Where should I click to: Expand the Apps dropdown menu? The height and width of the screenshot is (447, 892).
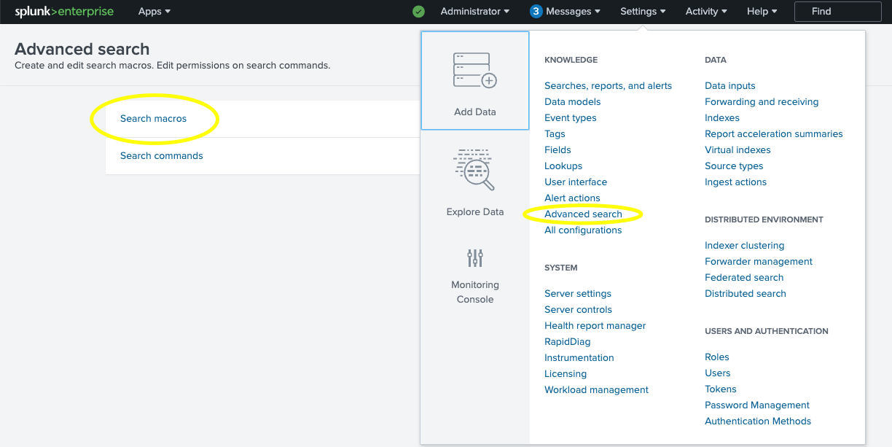coord(154,12)
